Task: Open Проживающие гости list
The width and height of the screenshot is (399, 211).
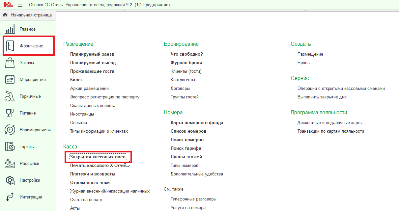Action: click(92, 71)
